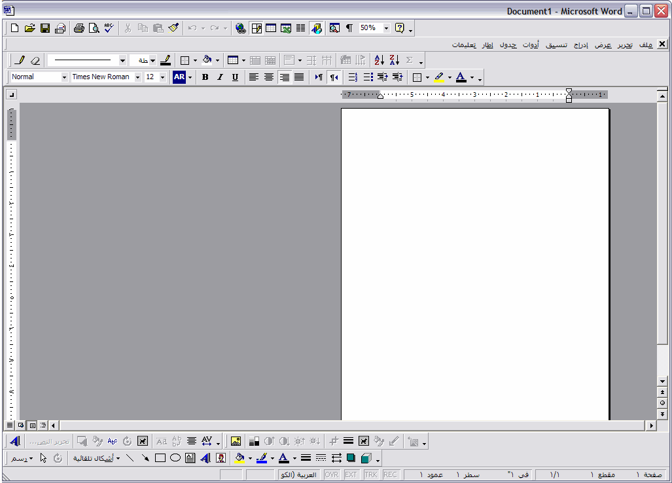The height and width of the screenshot is (483, 672).
Task: Align text to the right
Action: [x=284, y=77]
